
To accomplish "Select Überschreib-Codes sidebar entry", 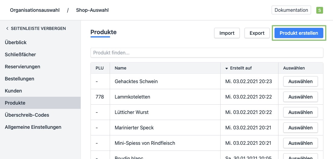I will pyautogui.click(x=27, y=115).
